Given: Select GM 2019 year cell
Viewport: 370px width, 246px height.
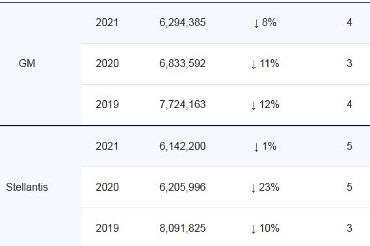Looking at the screenshot, I should point(107,104).
